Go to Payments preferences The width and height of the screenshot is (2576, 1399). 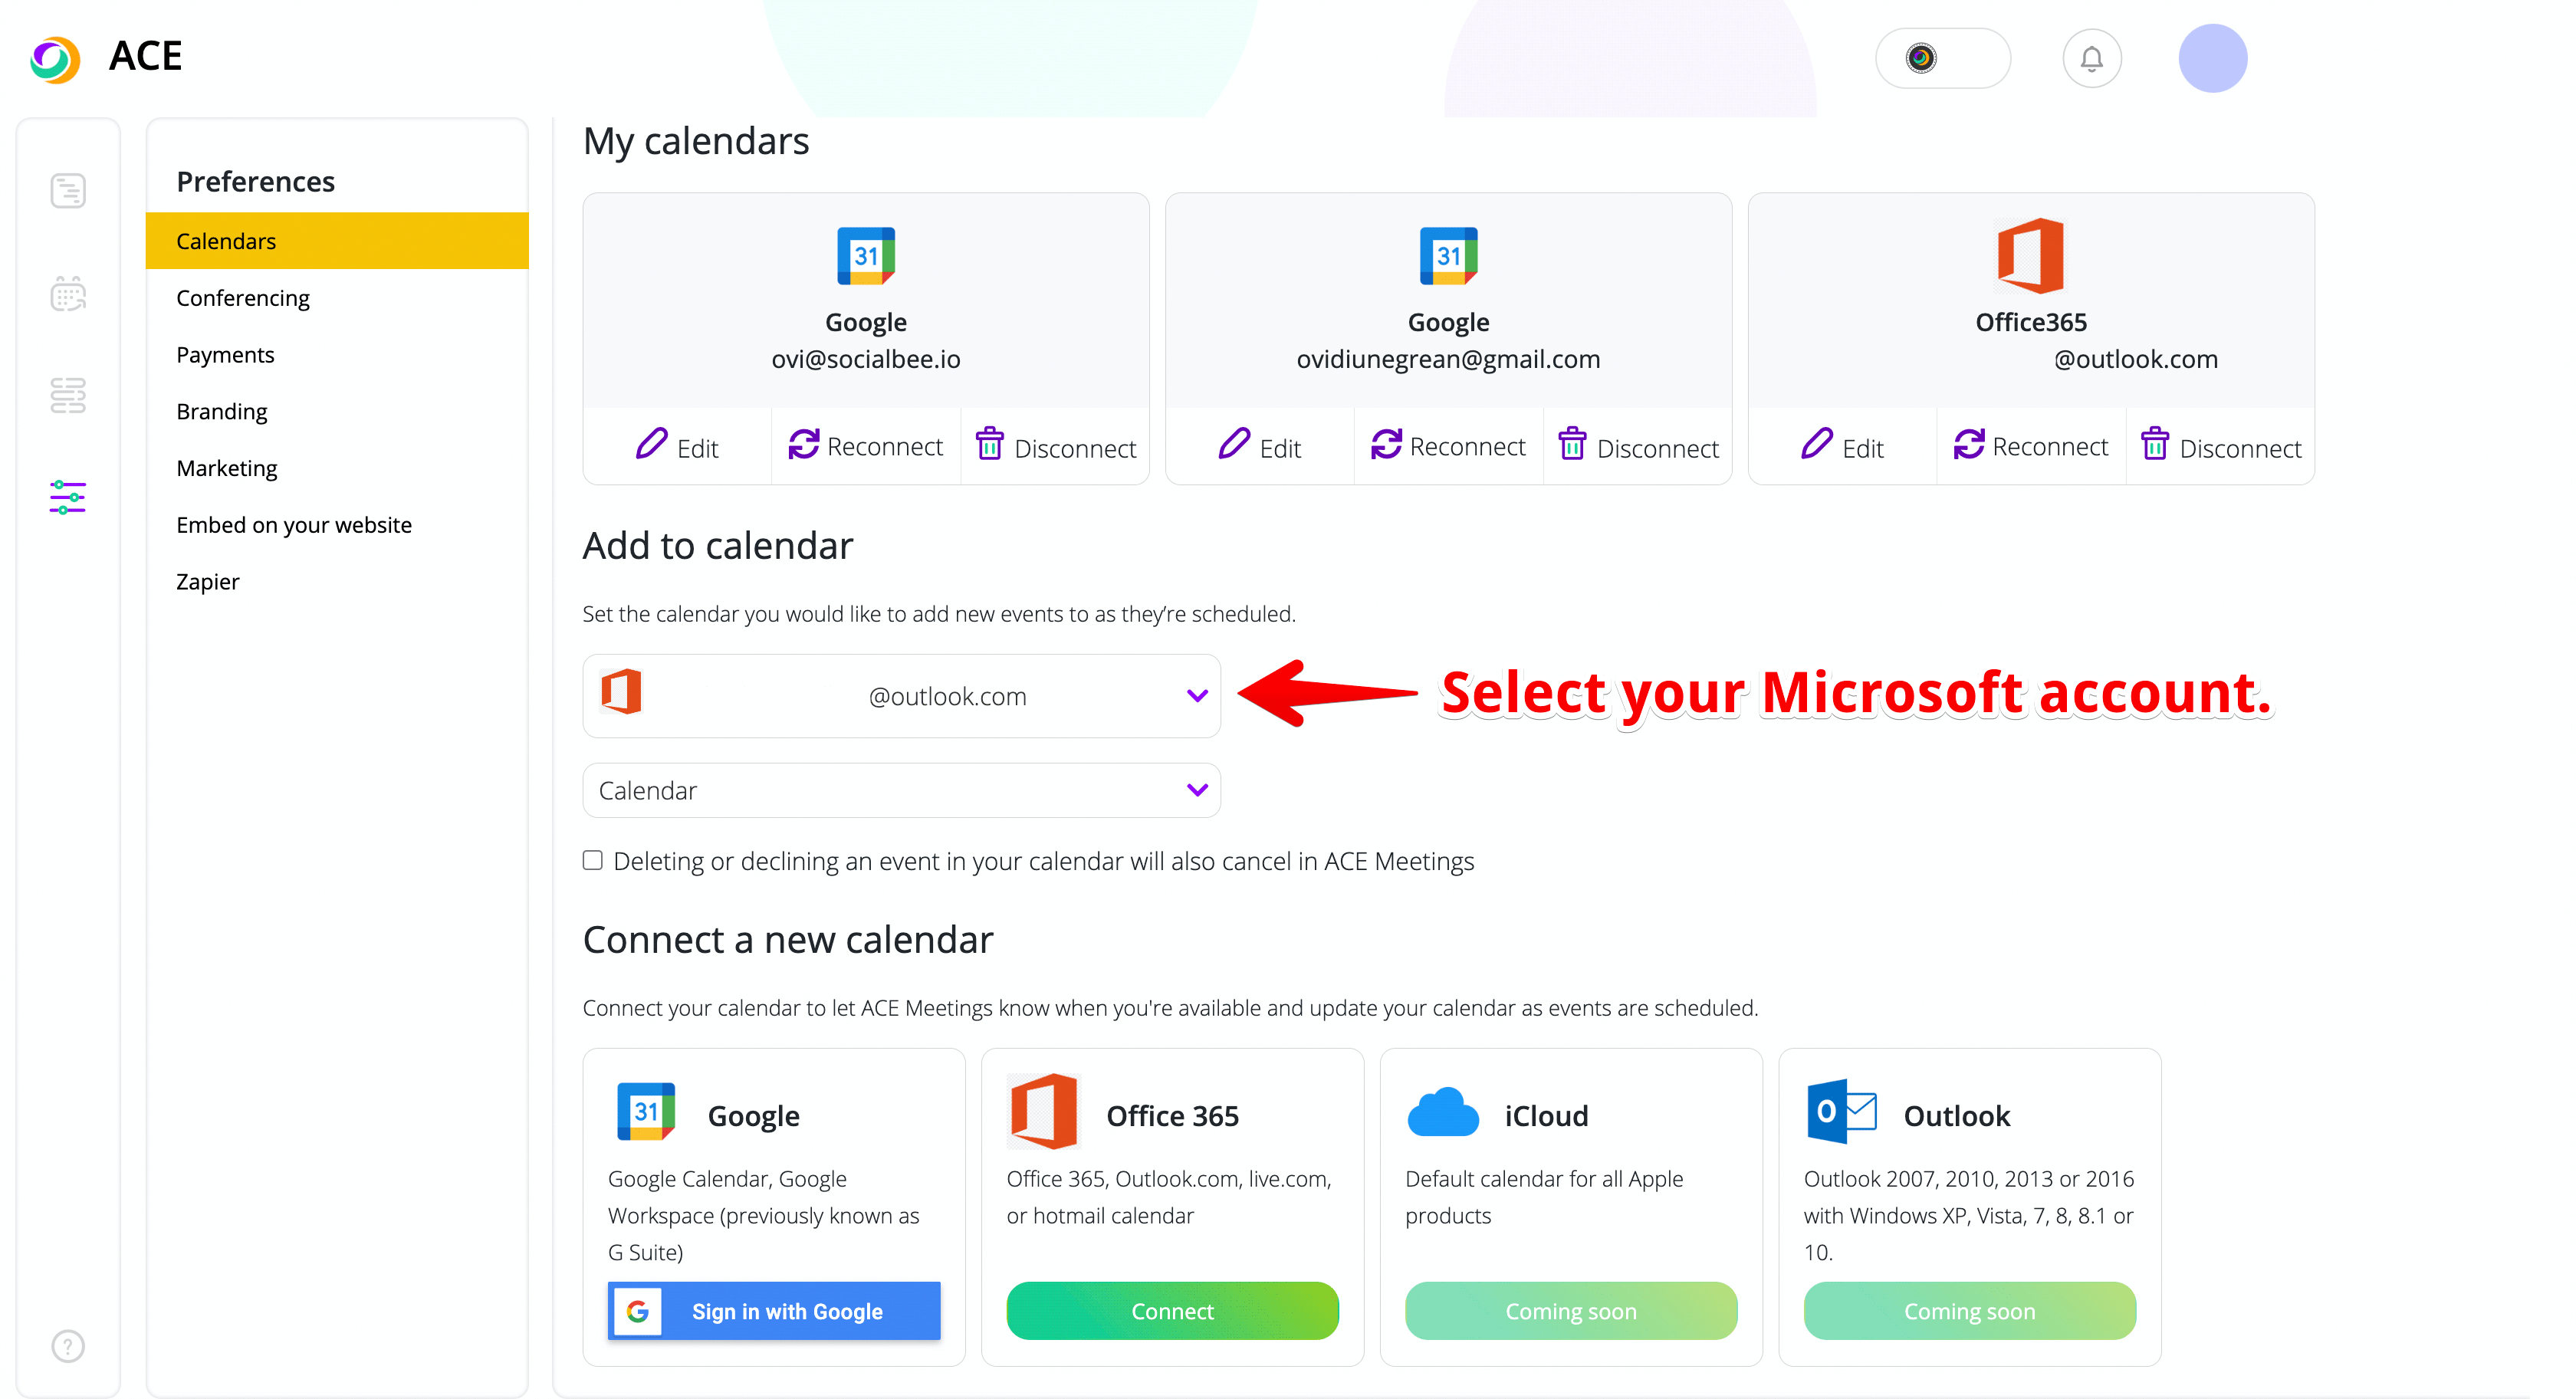pyautogui.click(x=225, y=355)
